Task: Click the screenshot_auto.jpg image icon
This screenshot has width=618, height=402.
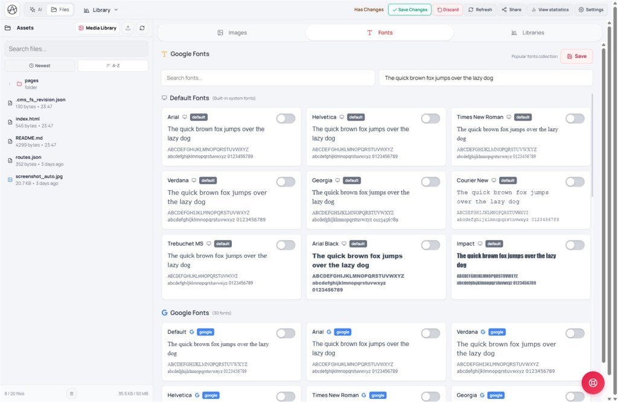Action: [x=10, y=180]
